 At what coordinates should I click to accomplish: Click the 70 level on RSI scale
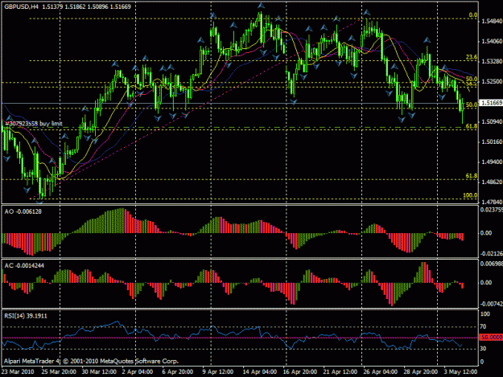point(484,326)
